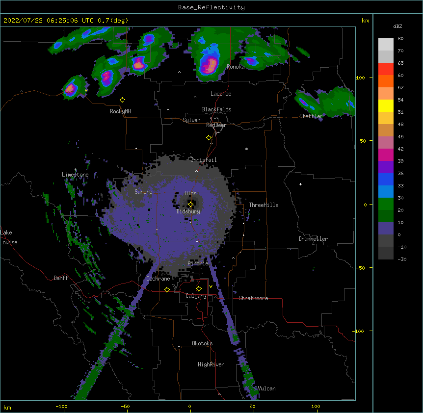Image resolution: width=423 pixels, height=413 pixels.
Task: Click the Vulcan label
Action: click(x=266, y=388)
